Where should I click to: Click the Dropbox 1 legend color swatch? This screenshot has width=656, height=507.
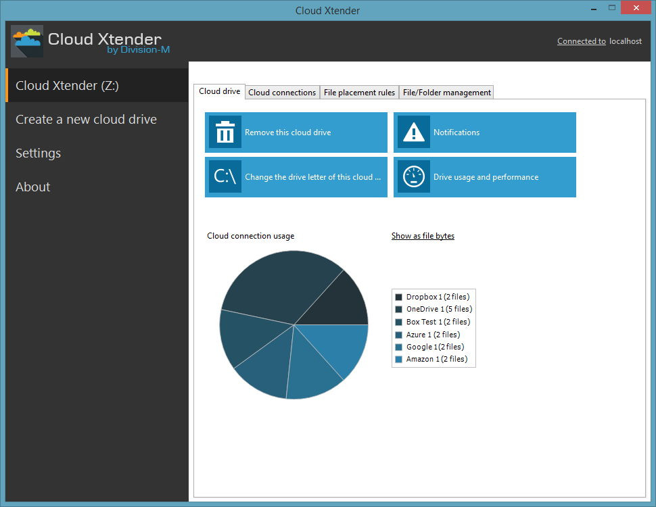pyautogui.click(x=398, y=297)
